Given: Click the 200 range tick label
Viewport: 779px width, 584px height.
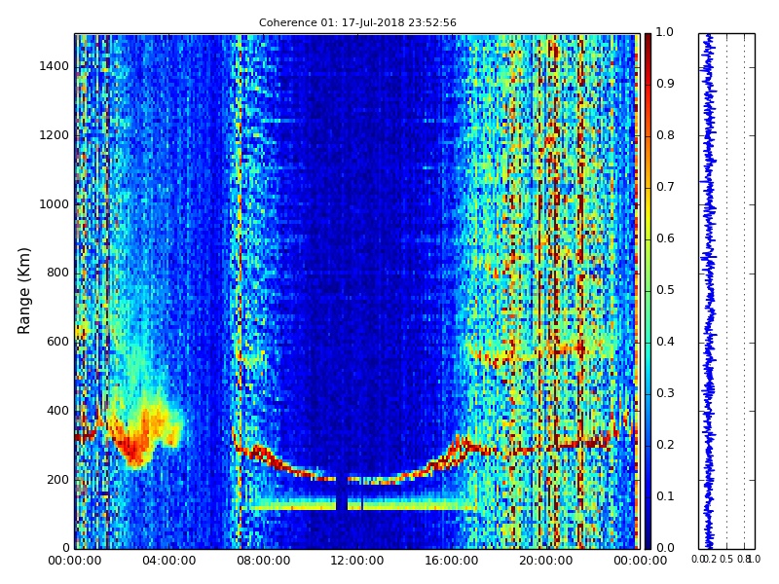Looking at the screenshot, I should point(57,480).
